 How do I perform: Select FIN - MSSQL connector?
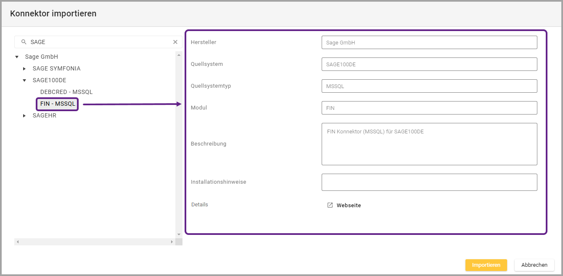(58, 104)
